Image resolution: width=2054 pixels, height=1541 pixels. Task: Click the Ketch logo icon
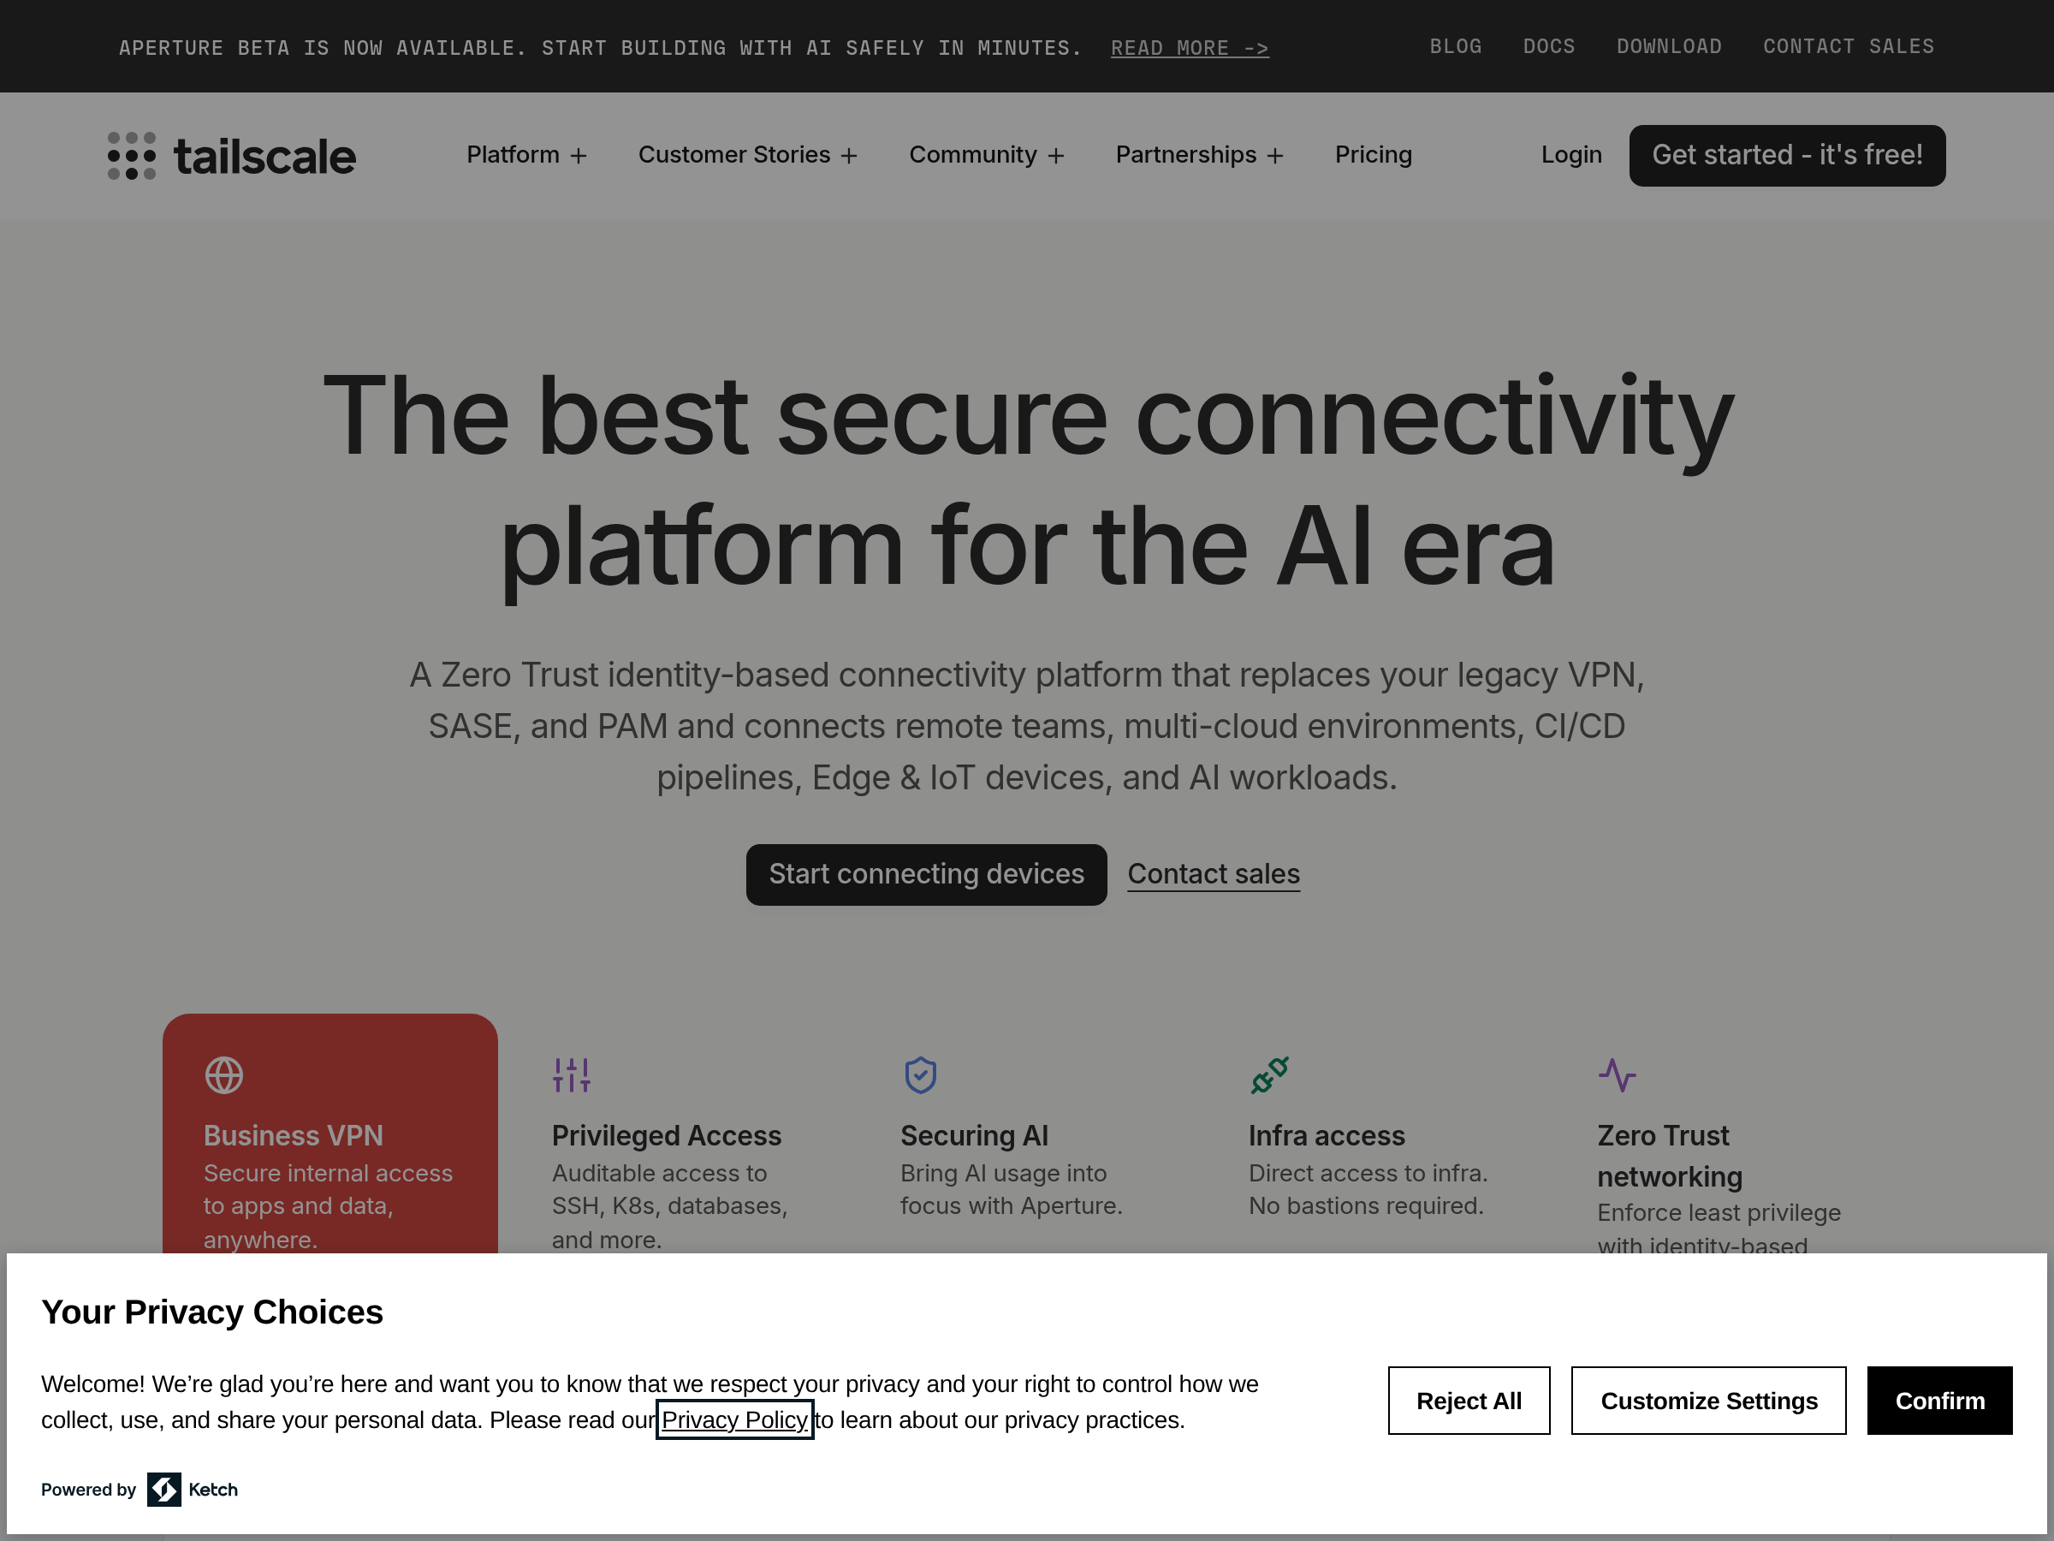pyautogui.click(x=164, y=1489)
